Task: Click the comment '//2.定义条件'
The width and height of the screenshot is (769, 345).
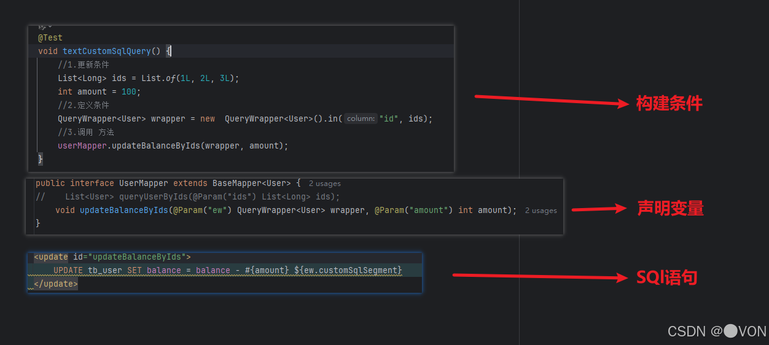Action: click(x=84, y=105)
